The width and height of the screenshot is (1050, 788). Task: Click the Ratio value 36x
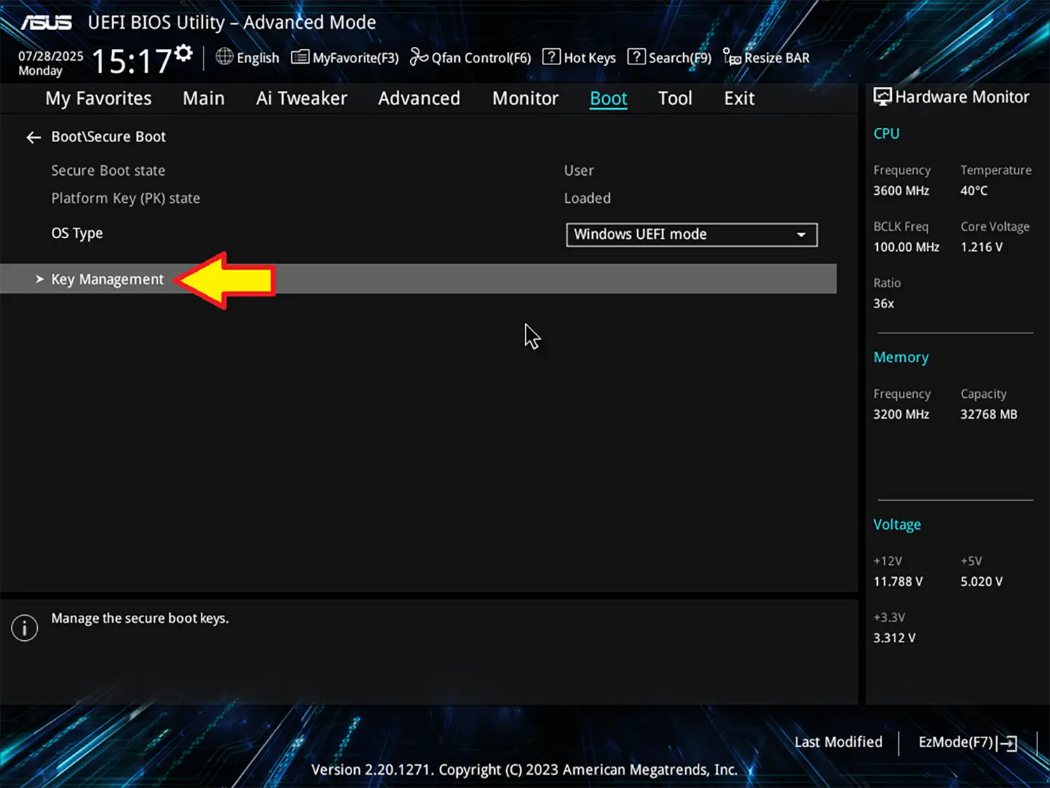pyautogui.click(x=883, y=304)
